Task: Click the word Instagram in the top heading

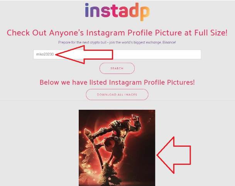Action: 105,33
